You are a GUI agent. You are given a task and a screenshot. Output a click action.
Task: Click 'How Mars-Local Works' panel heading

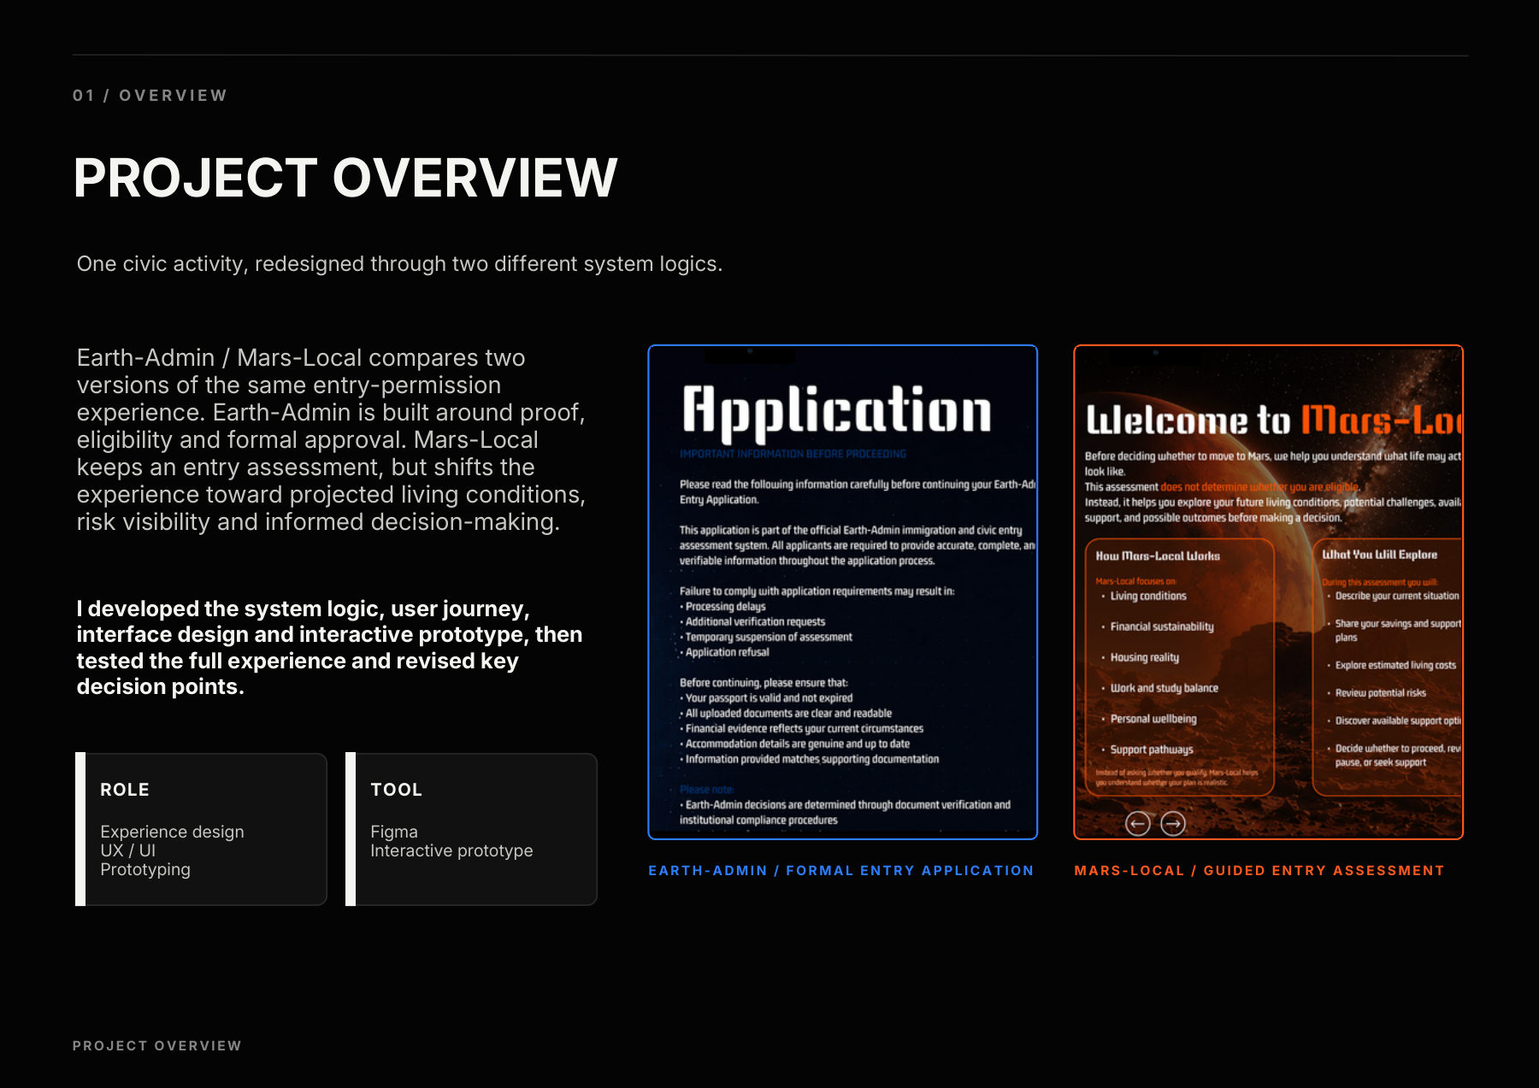tap(1158, 556)
